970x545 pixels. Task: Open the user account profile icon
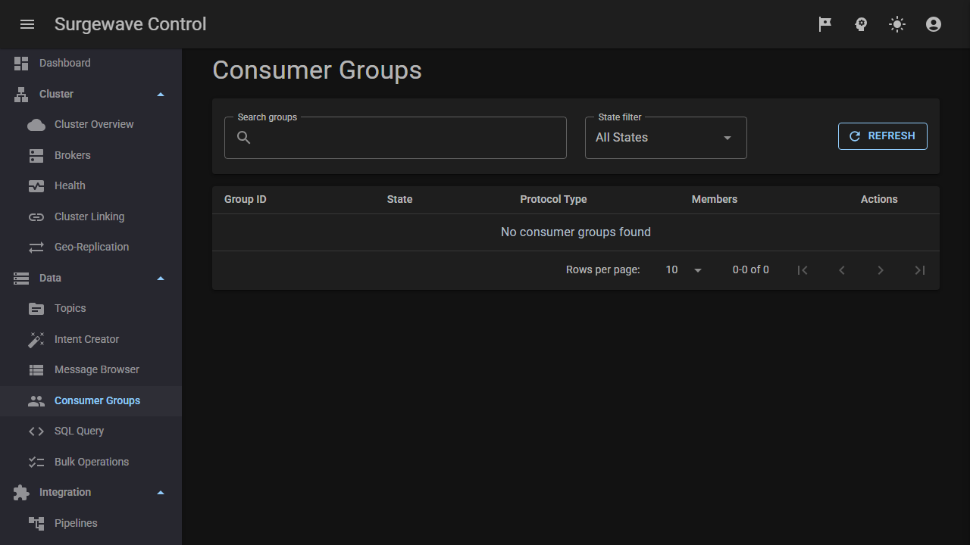(934, 24)
